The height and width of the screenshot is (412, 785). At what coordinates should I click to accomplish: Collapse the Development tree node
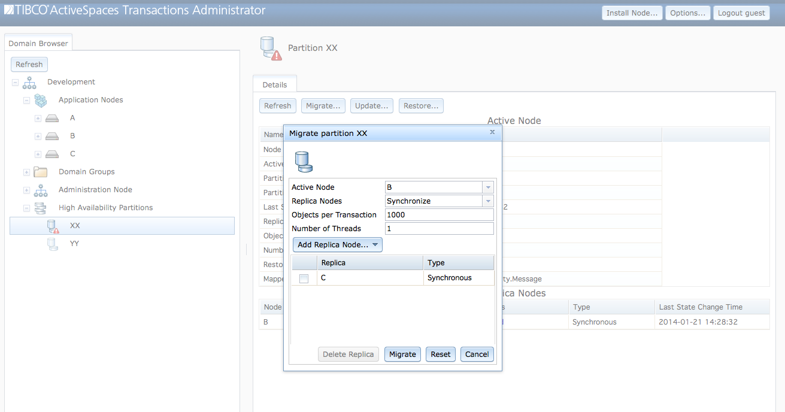[x=15, y=83]
